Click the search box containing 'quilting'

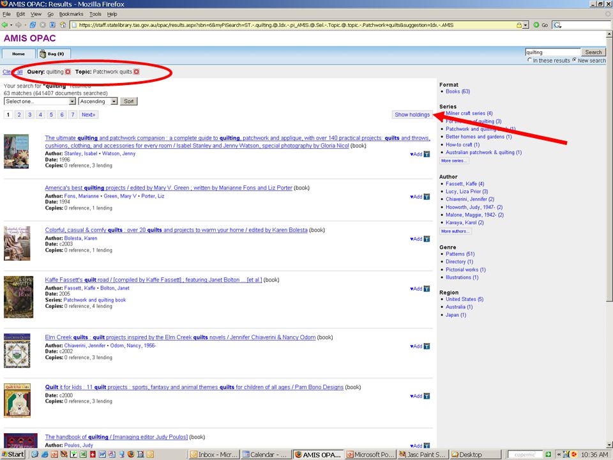tap(552, 52)
